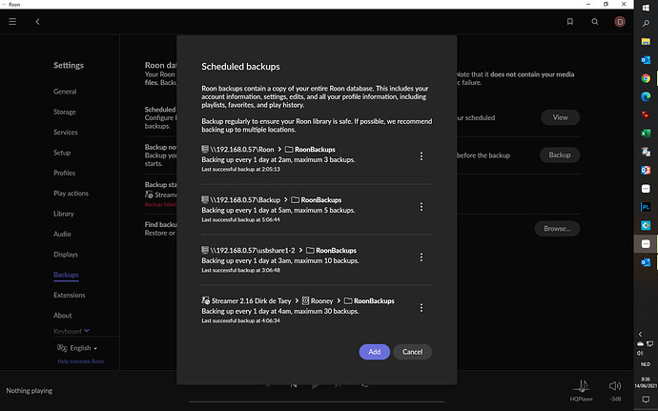Open the English language dropdown
Viewport: 658px width, 411px height.
tap(84, 348)
